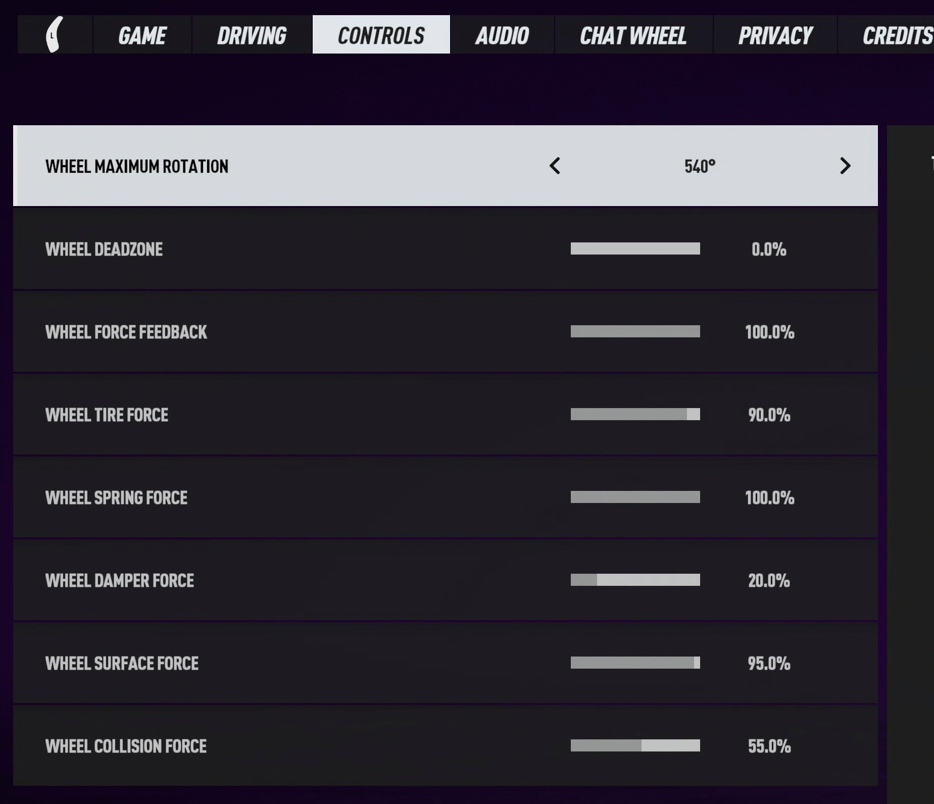
Task: Open the Audio tab
Action: tap(502, 34)
